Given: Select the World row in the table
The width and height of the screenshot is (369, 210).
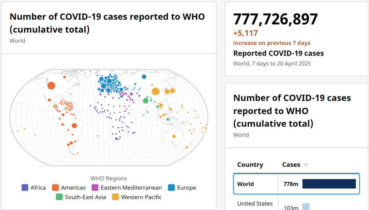Looking at the screenshot, I should point(297,184).
